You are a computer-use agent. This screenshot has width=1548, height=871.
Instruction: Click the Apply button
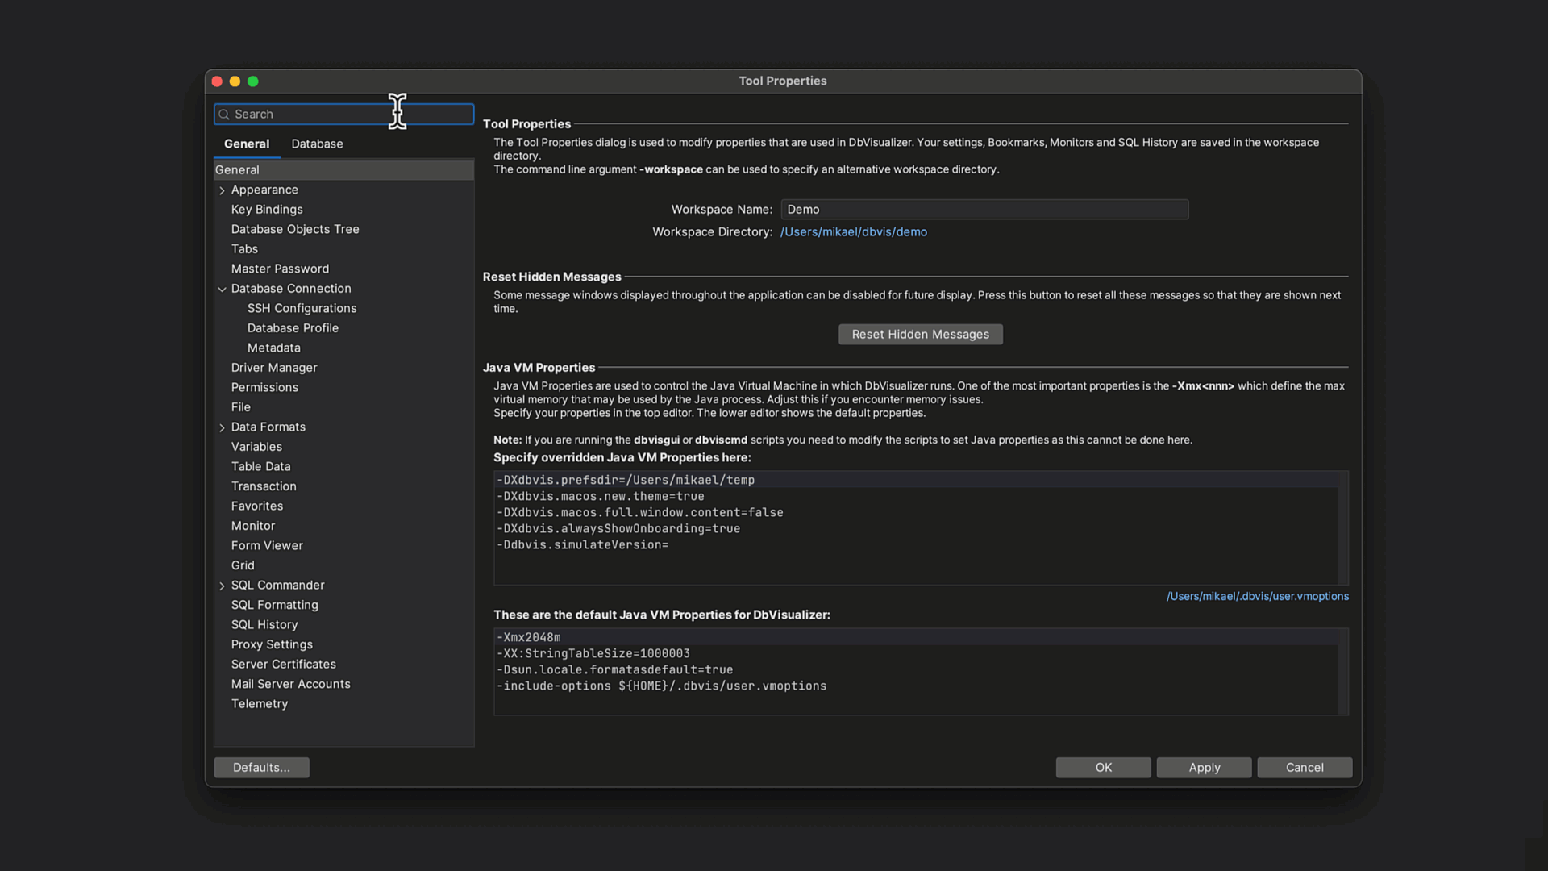[x=1204, y=768]
